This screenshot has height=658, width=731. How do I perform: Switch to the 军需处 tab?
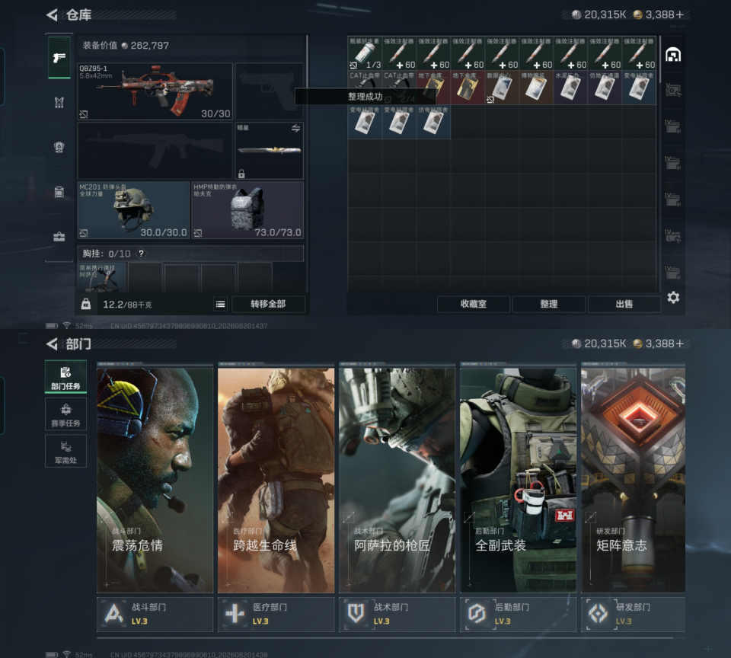pos(65,451)
